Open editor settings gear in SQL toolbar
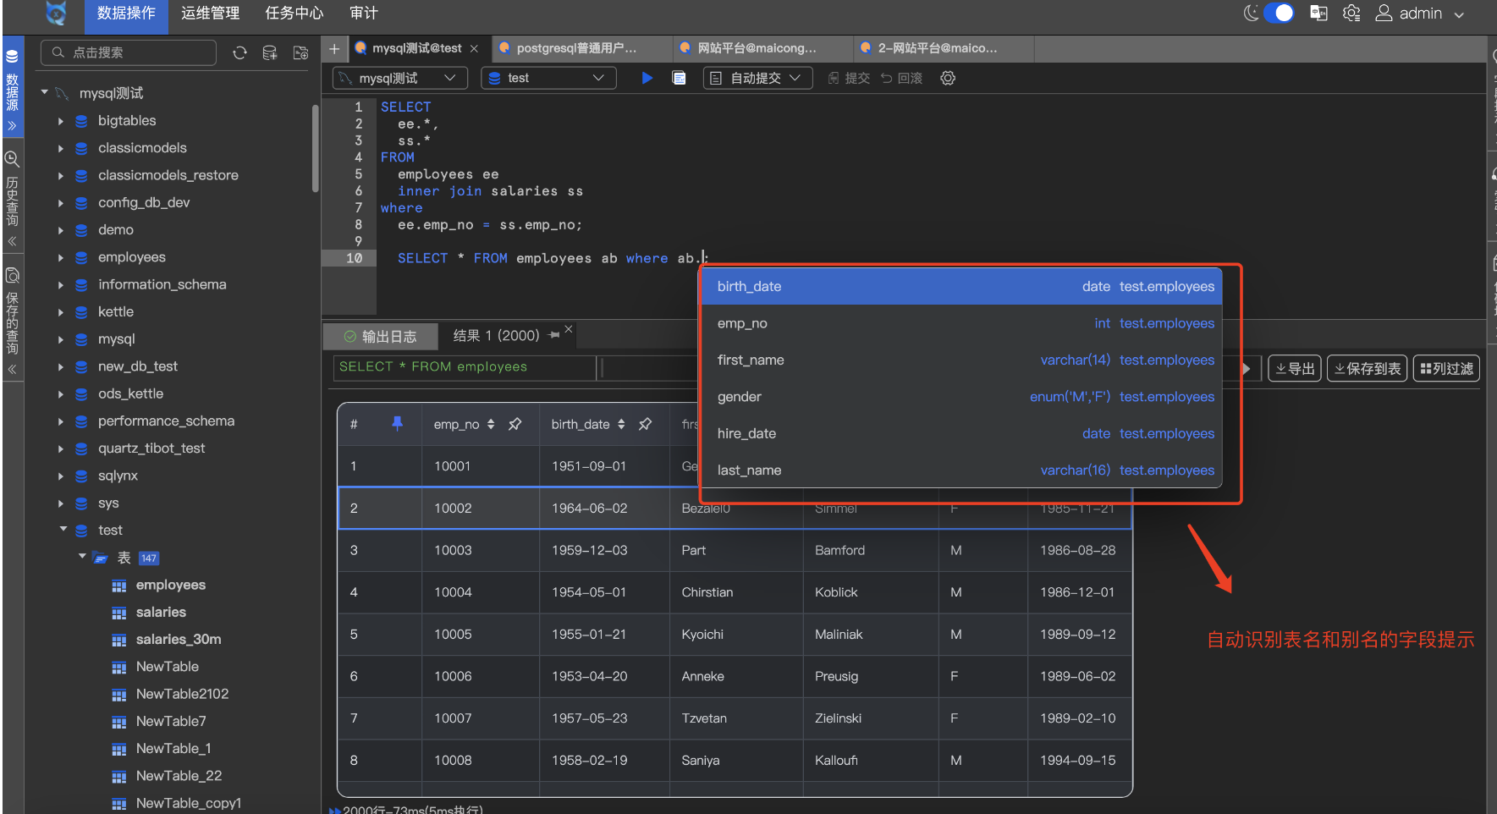 [948, 78]
